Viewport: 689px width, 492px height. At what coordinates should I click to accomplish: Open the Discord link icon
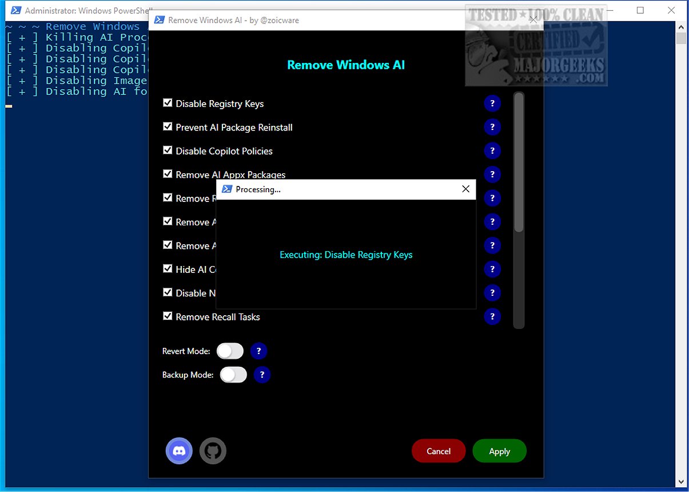tap(179, 451)
